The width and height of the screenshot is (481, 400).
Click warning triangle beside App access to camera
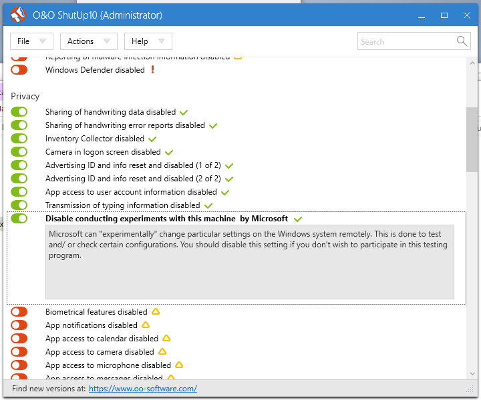tap(162, 351)
